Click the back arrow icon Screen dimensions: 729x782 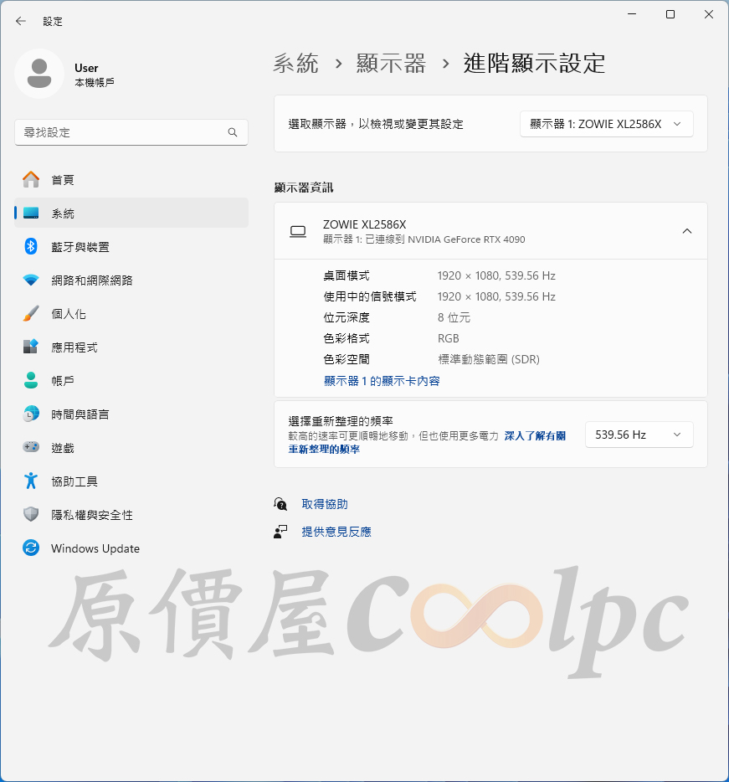point(20,21)
